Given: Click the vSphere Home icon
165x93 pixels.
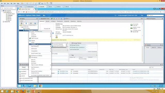Looking at the screenshot, I should [x=44, y=16].
